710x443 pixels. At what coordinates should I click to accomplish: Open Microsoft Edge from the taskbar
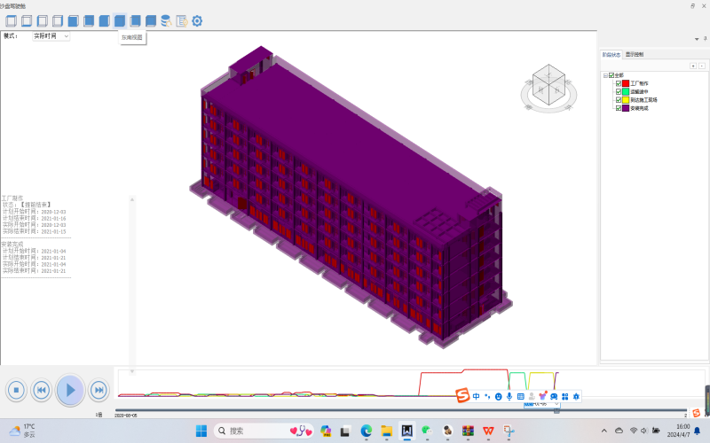click(366, 431)
